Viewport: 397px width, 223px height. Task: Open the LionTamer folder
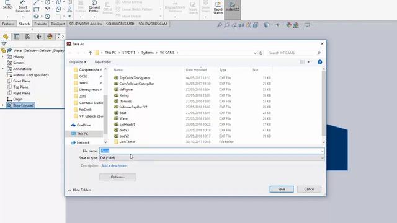[127, 142]
